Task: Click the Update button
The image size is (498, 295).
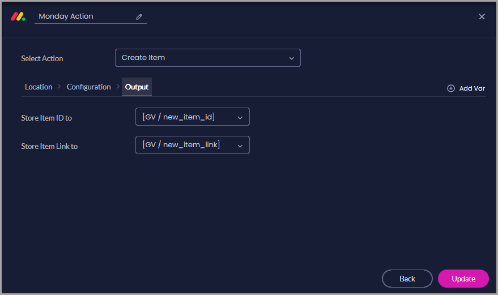Action: point(463,279)
